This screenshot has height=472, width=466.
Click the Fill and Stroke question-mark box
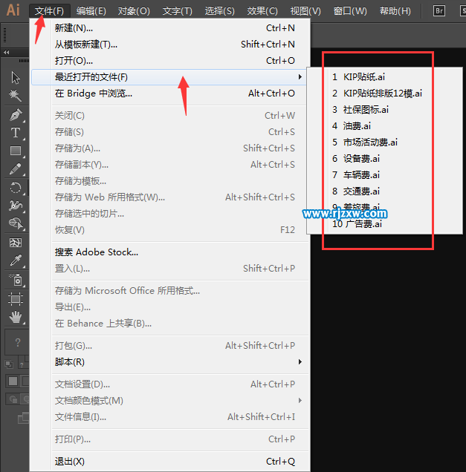(18, 342)
